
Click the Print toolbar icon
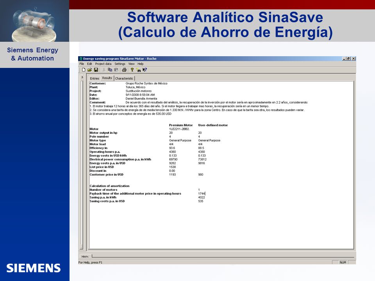(x=124, y=70)
